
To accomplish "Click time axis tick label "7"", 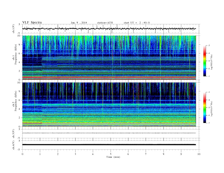I will tap(146, 154).
